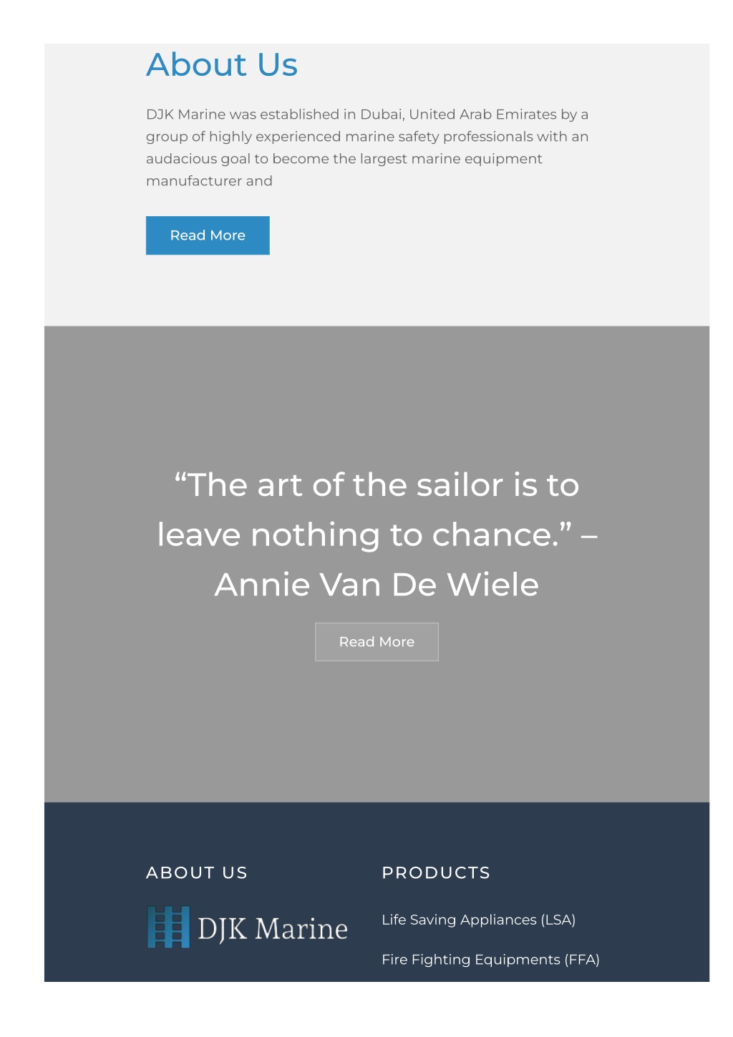
Task: Select the footer ABOUT US heading
Action: (x=197, y=872)
